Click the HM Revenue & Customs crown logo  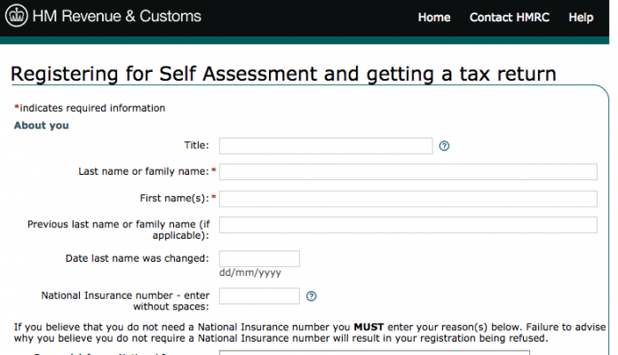coord(17,16)
